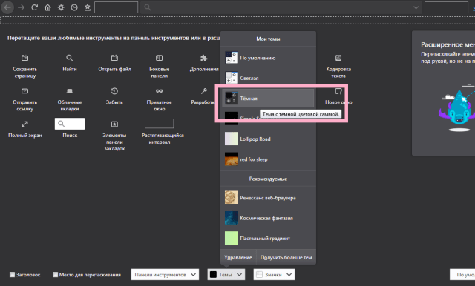Select the Элементы панели закладок icon
The height and width of the screenshot is (286, 475).
pos(114,124)
